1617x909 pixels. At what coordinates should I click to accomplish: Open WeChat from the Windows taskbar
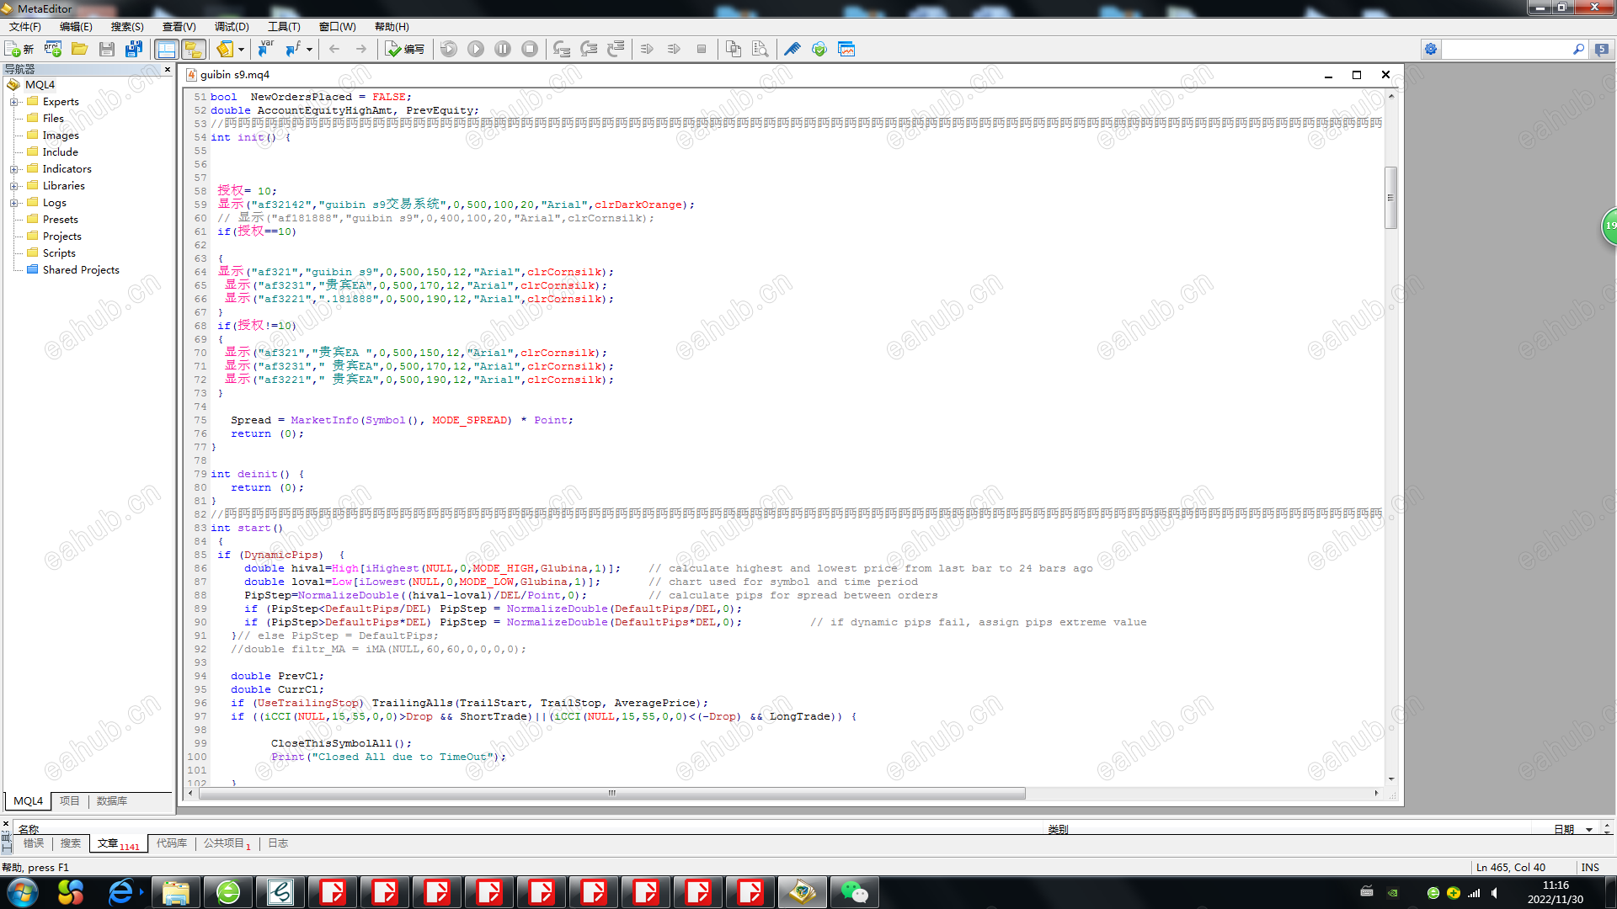coord(854,891)
